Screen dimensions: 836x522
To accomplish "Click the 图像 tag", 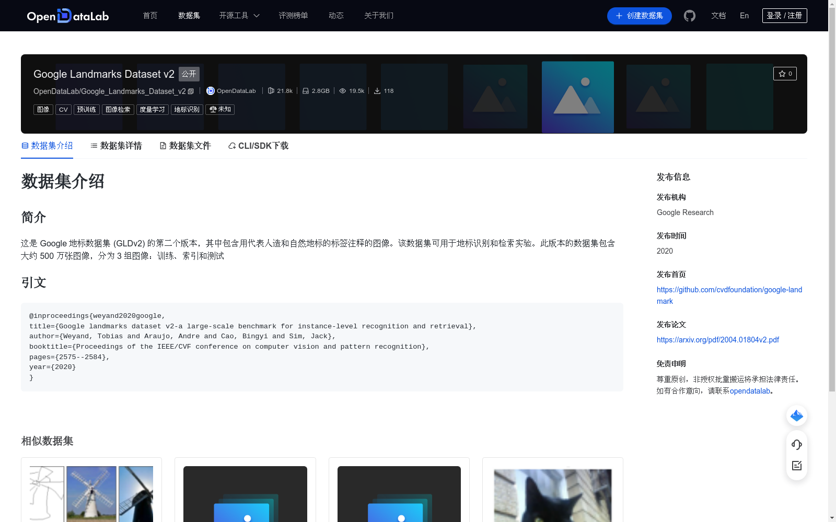I will [x=43, y=110].
